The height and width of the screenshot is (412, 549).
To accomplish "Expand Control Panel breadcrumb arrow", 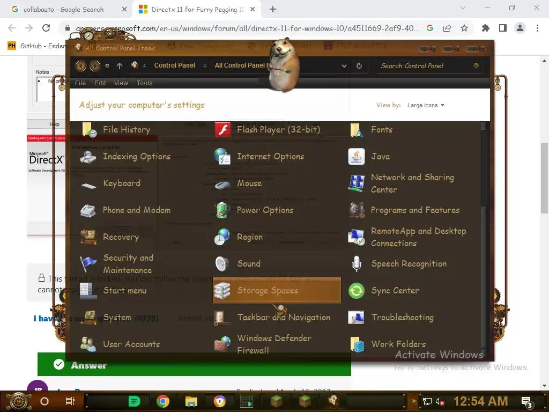I will coord(205,65).
